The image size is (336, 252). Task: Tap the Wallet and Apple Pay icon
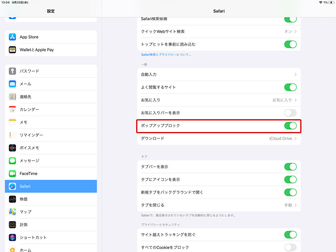[x=12, y=50]
